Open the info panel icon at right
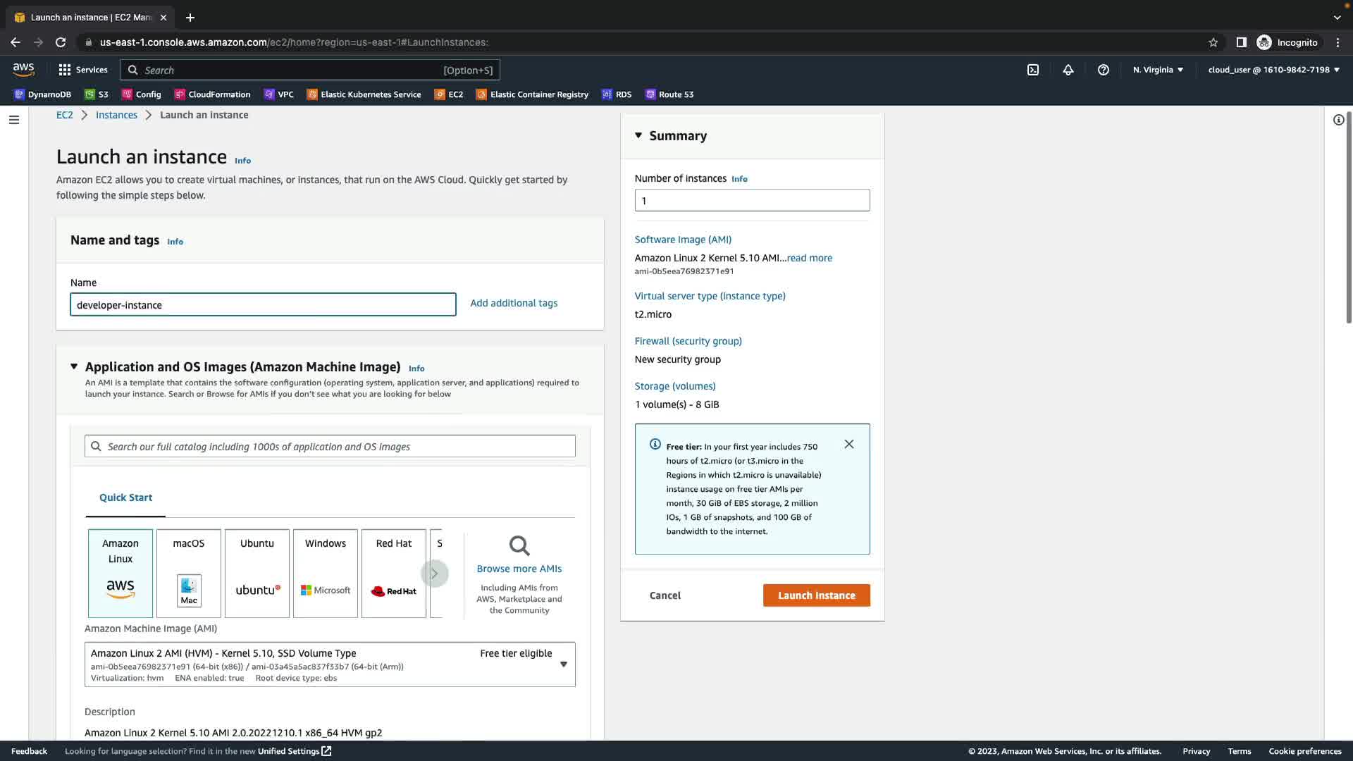This screenshot has width=1353, height=761. (x=1338, y=120)
